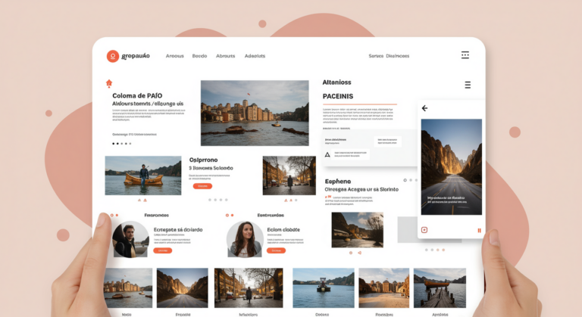Click the outlined orange dot beside the Eostreuidos label
Viewport: 582px width, 317px height.
pos(227,215)
